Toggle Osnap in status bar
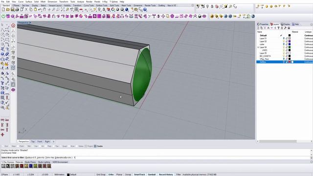The width and height of the screenshot is (313, 176). pos(128,175)
